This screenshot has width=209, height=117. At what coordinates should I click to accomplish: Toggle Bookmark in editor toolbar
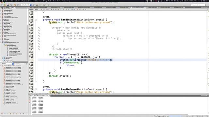click(69, 9)
